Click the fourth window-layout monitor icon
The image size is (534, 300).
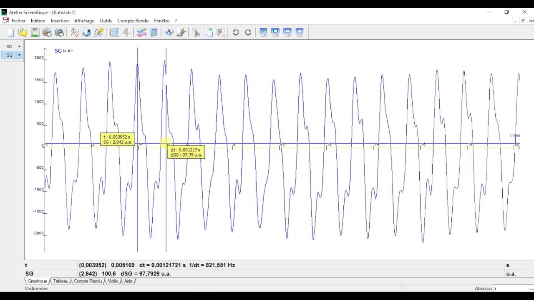[300, 32]
